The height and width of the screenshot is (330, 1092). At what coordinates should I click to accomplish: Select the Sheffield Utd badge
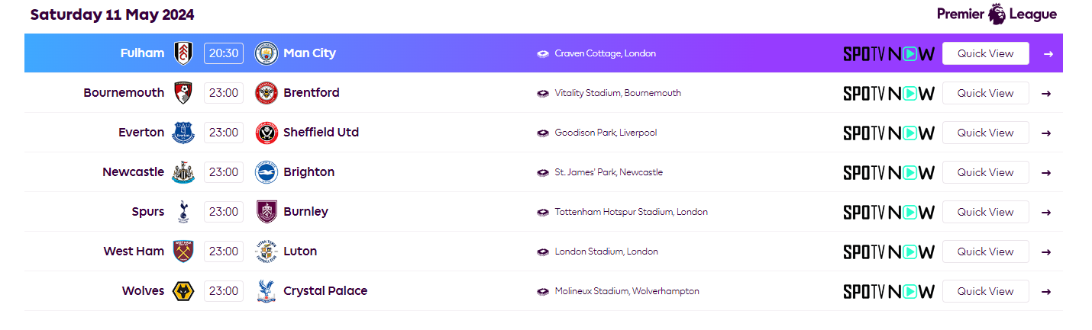[x=266, y=133]
